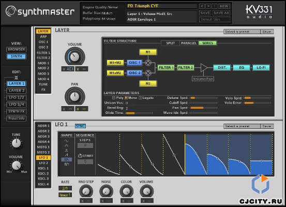
Task: Set filter structure to PARALLEL
Action: click(x=189, y=43)
